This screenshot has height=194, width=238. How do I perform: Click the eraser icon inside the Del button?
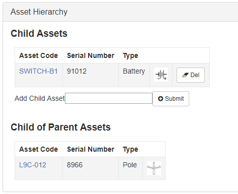[x=185, y=75]
